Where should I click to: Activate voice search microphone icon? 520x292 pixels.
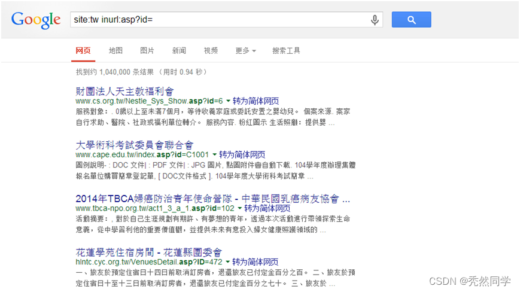pyautogui.click(x=375, y=20)
